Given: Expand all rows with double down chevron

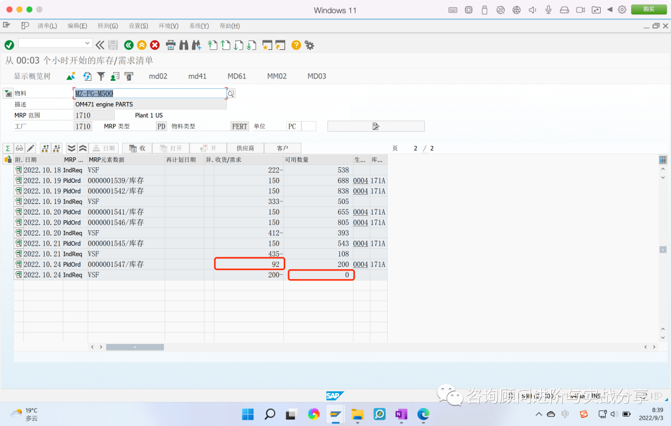Looking at the screenshot, I should (71, 148).
